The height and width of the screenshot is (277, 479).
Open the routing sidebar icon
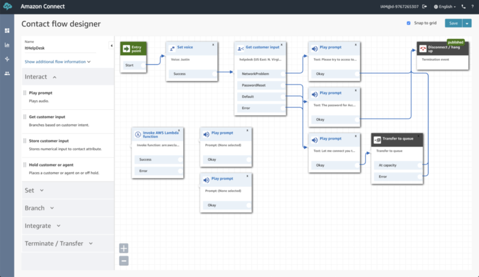coord(7,59)
